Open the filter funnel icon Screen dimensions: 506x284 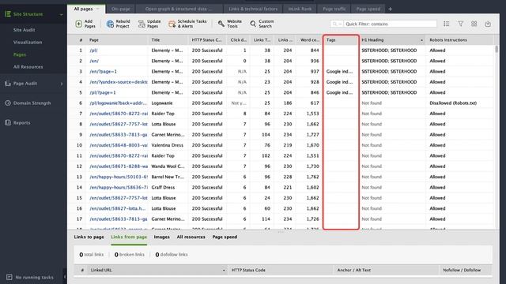point(460,24)
